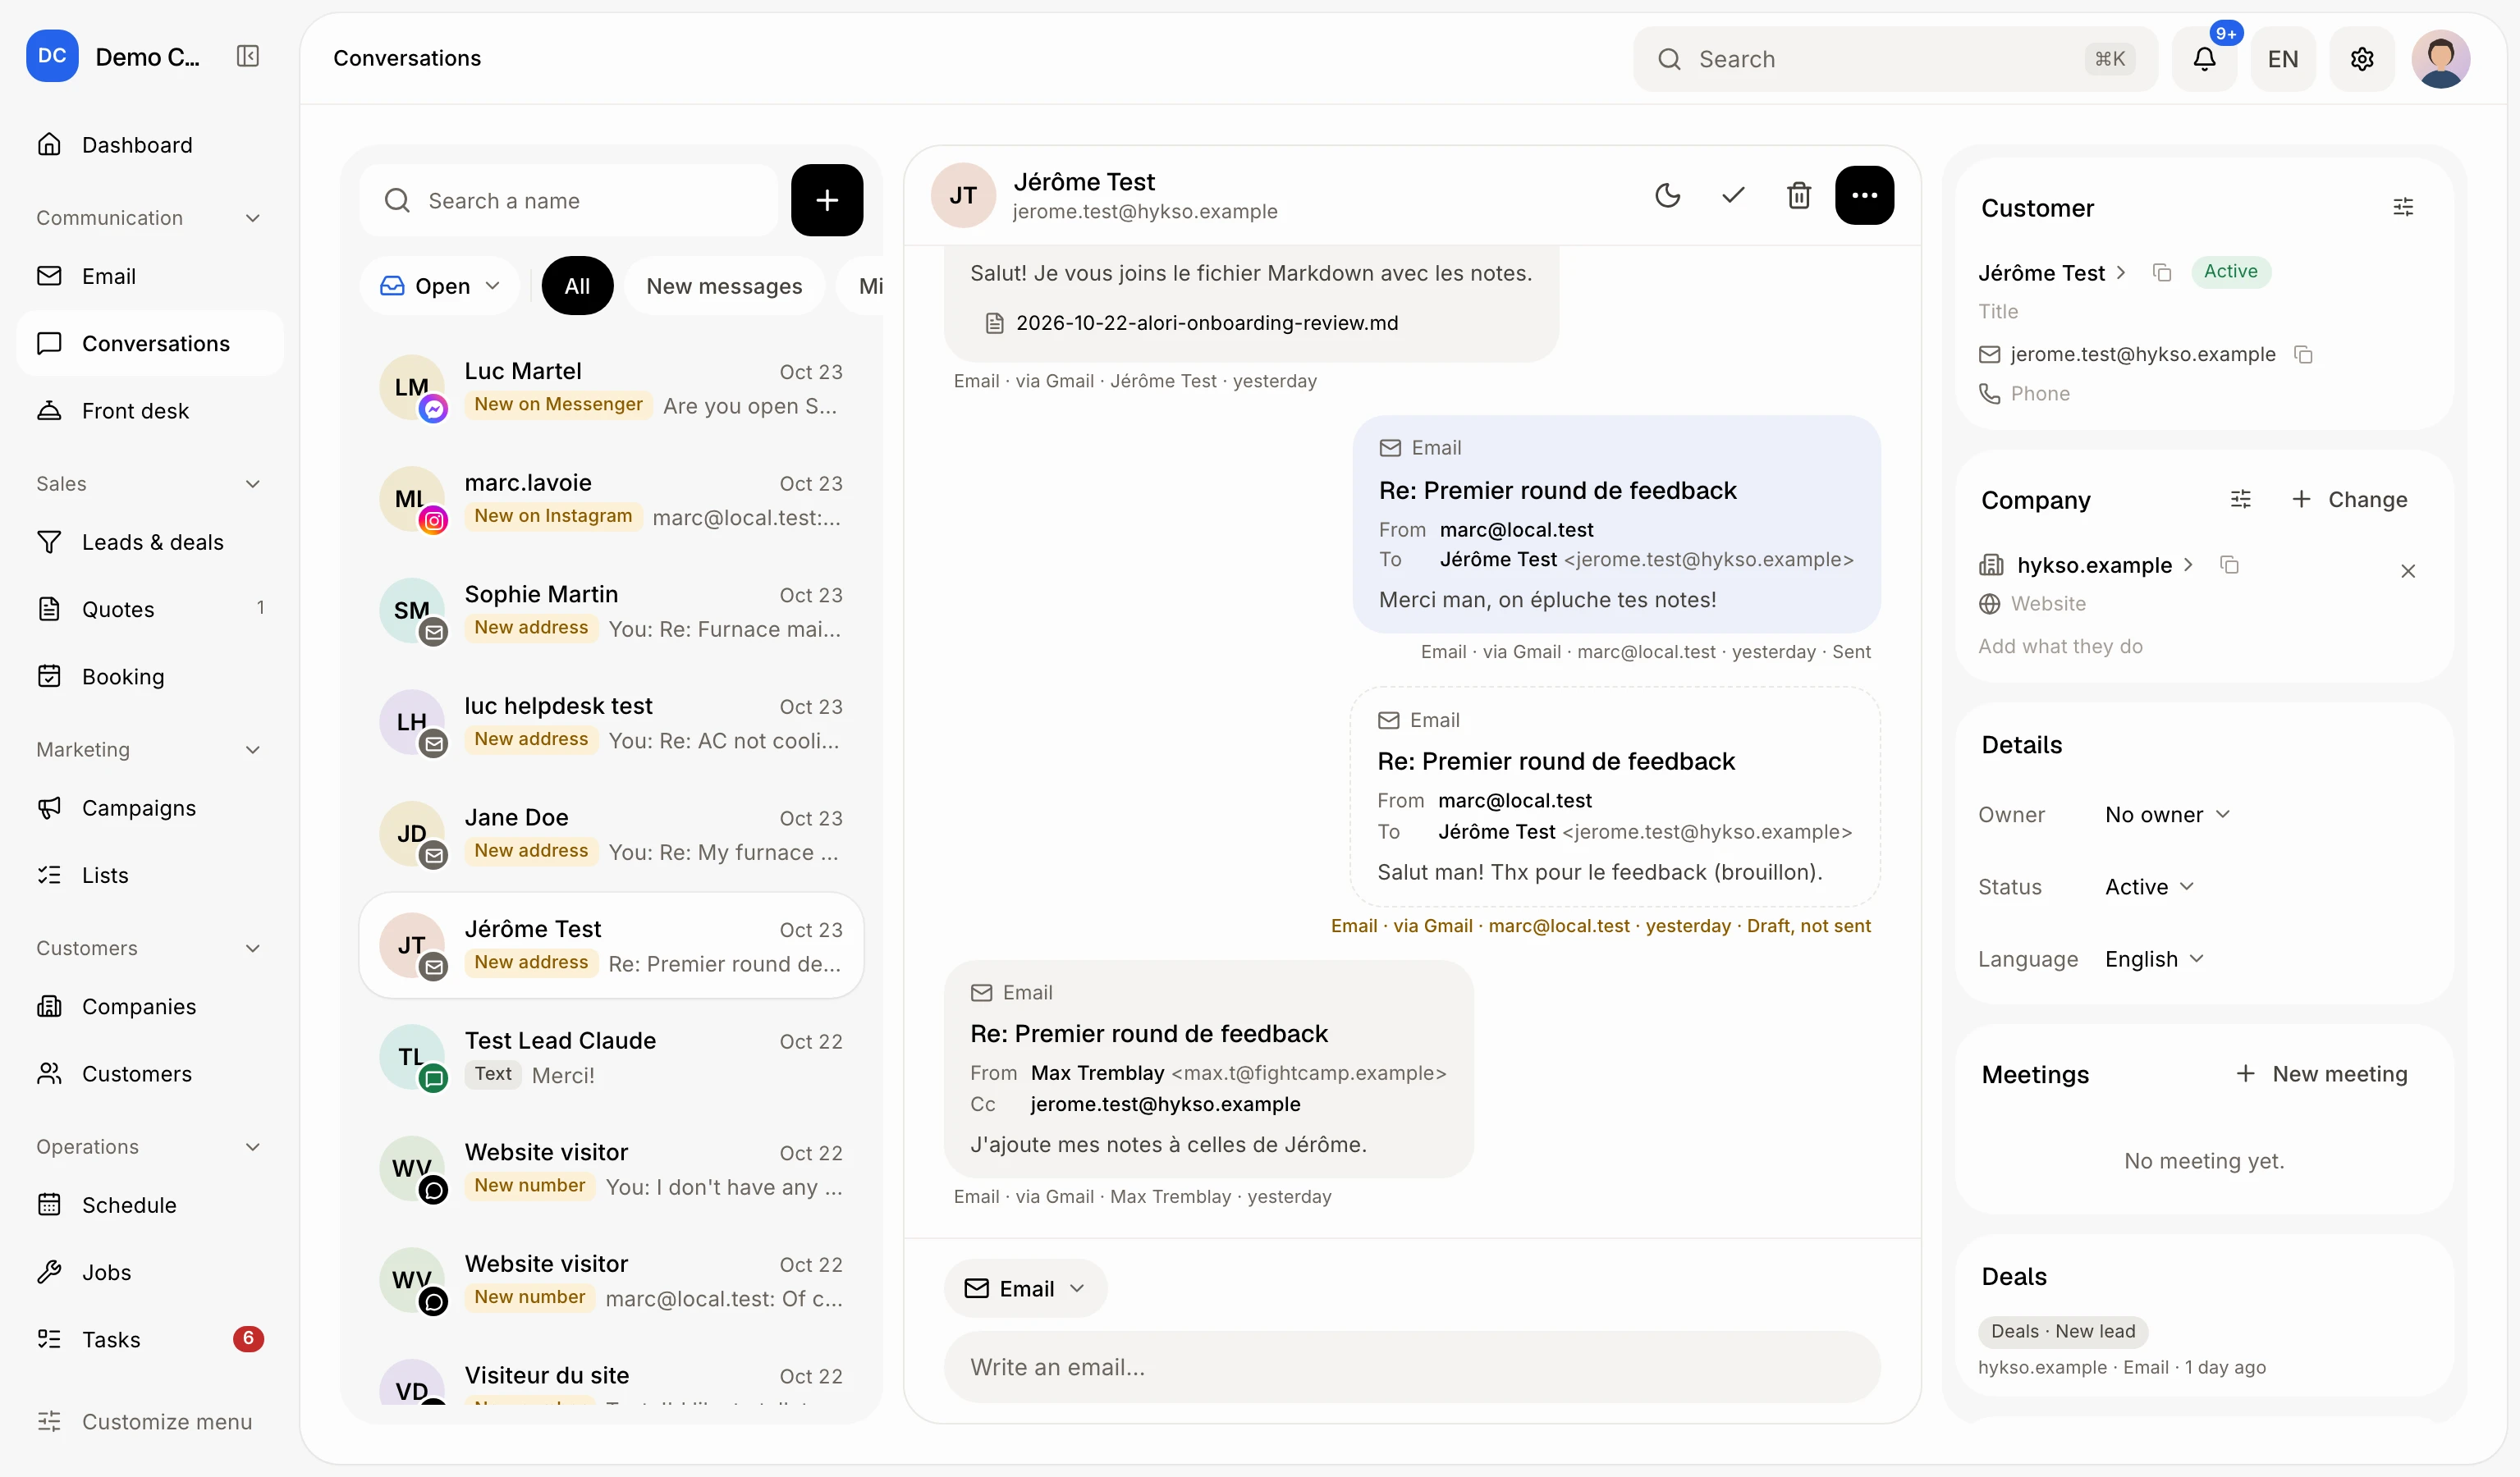Copy Jérôme Test customer name
2520x1477 pixels.
2161,272
